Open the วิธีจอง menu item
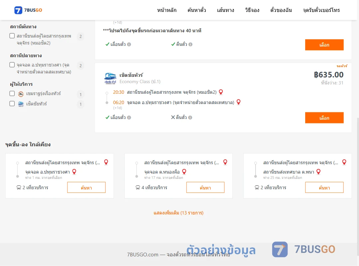Viewport: 359px width, 266px height. pyautogui.click(x=252, y=10)
